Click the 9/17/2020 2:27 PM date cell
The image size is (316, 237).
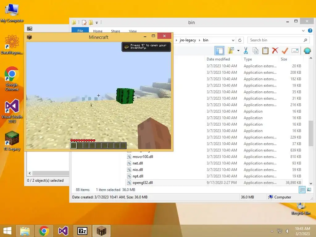pos(222,183)
